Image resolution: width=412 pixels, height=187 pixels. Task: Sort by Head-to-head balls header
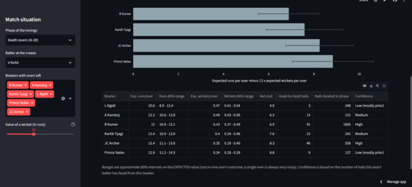tap(294, 96)
